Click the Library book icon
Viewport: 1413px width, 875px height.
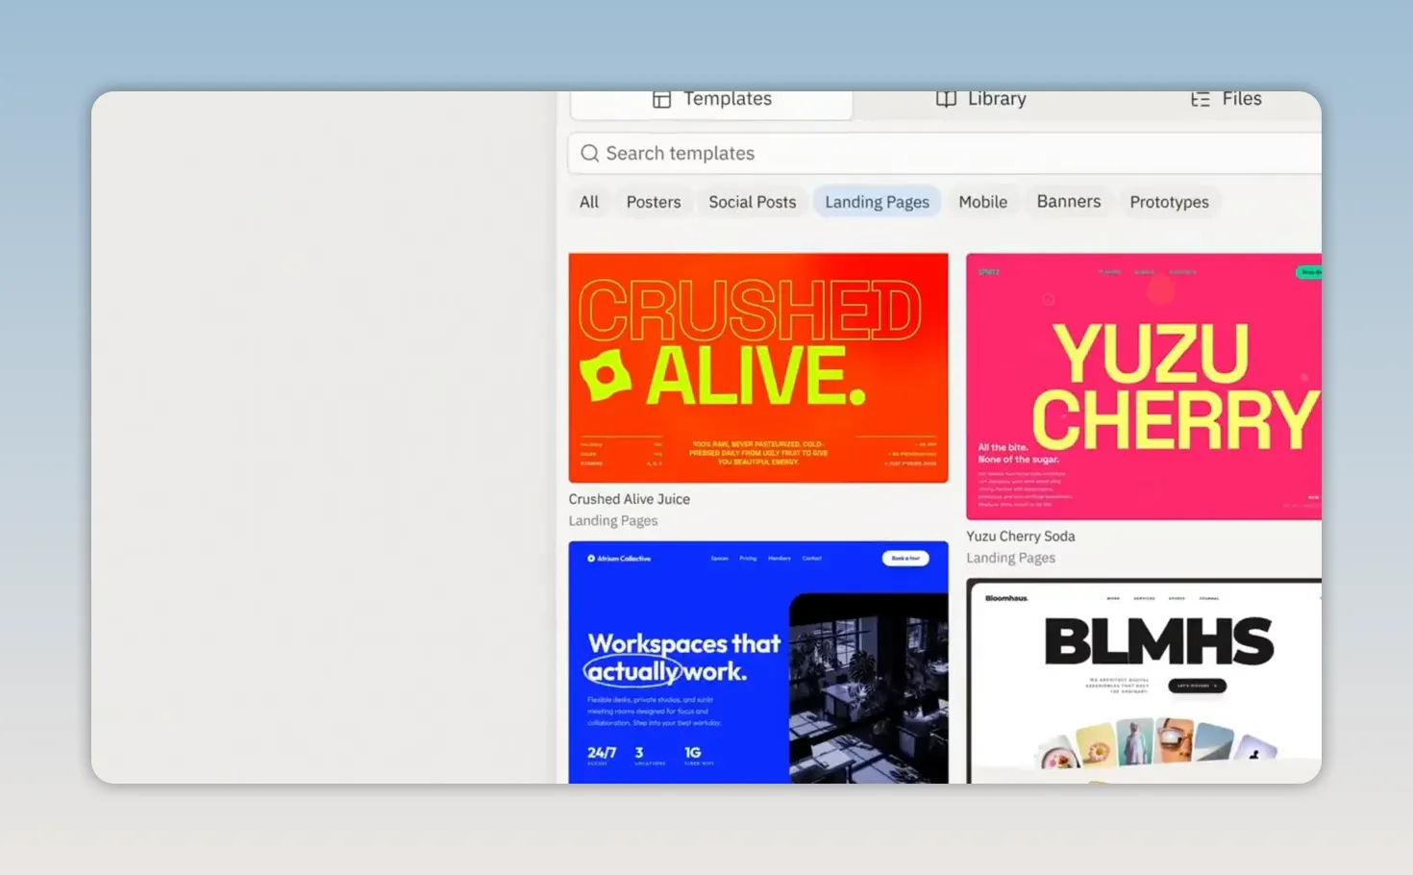tap(946, 99)
